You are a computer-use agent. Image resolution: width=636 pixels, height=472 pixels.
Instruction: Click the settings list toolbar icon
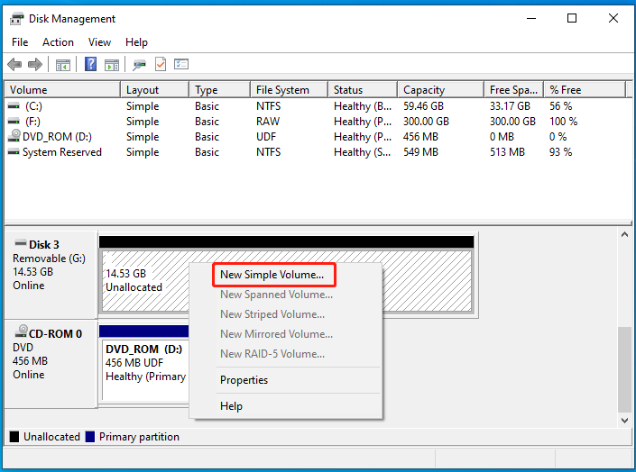(181, 64)
